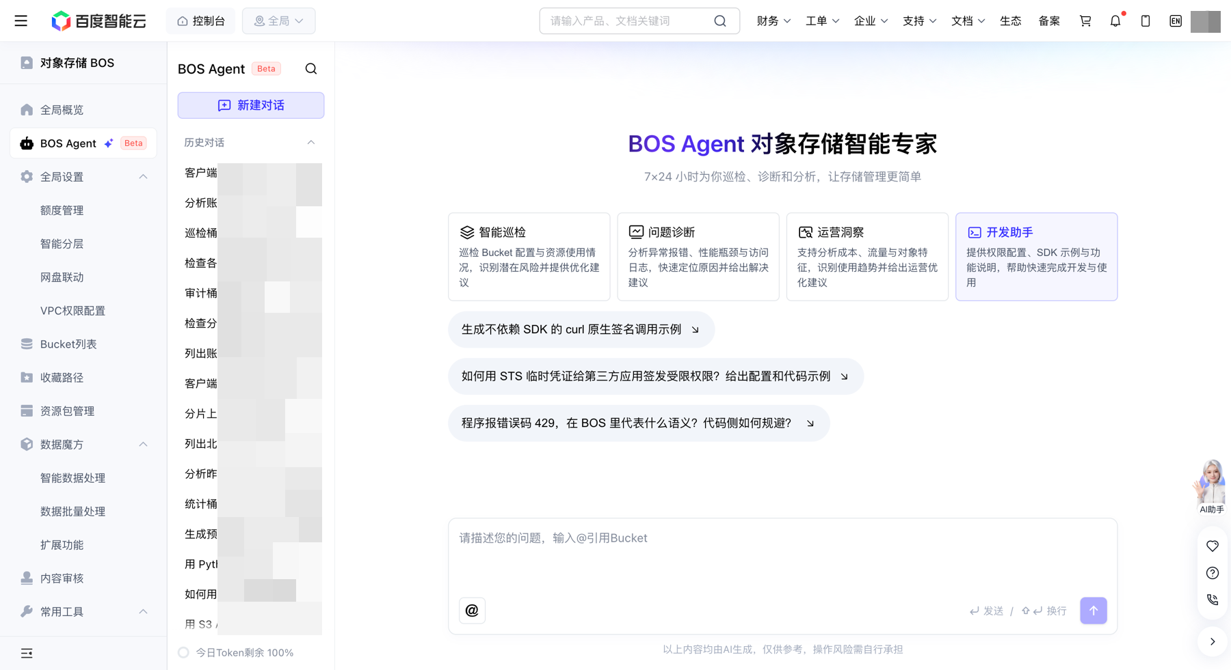Collapse the left sidebar via bottom icon

point(27,654)
